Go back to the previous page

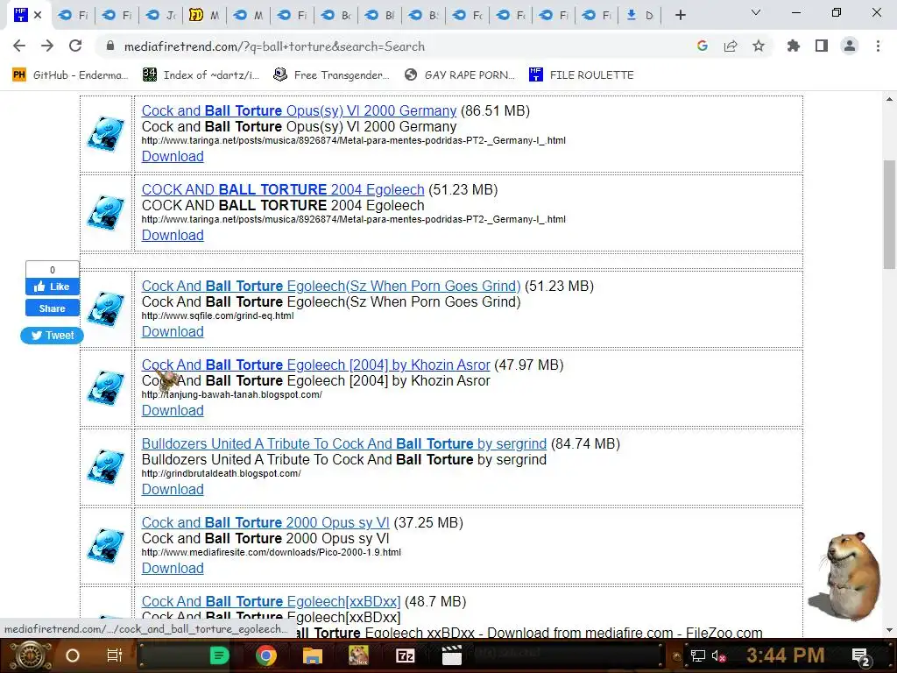19,46
